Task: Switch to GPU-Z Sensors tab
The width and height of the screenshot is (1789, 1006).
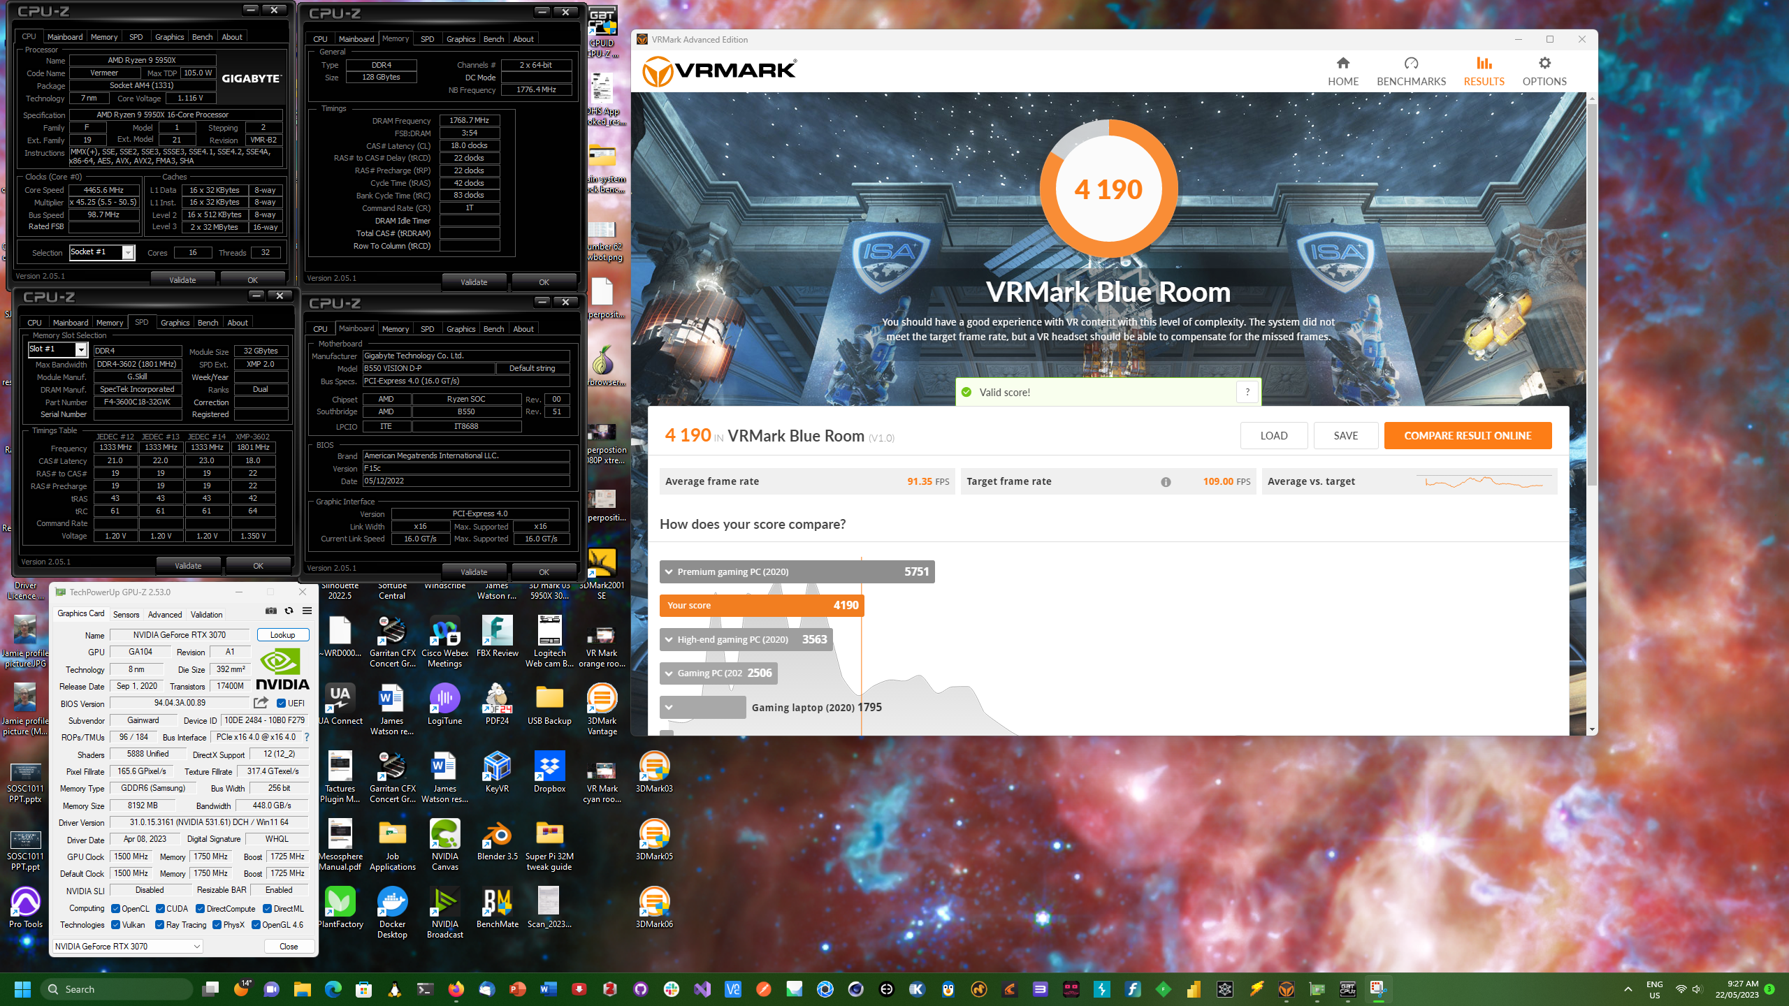Action: 126,615
